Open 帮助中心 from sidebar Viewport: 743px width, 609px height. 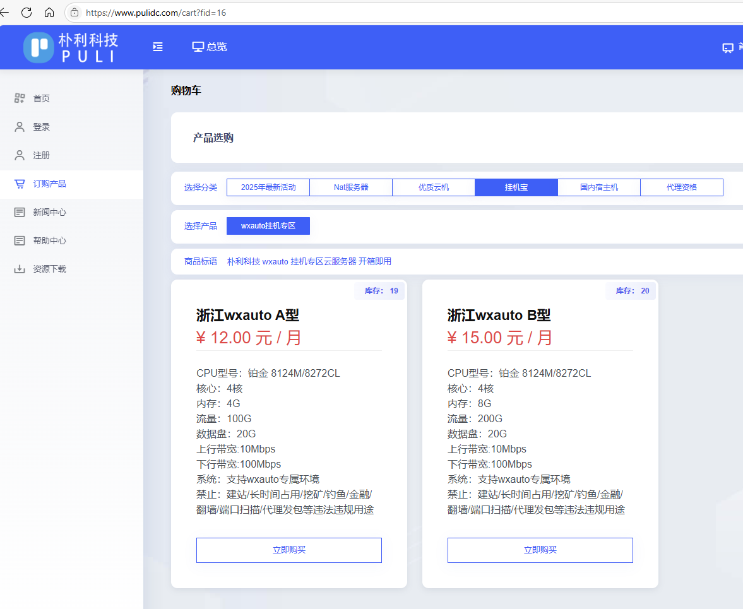pos(71,240)
